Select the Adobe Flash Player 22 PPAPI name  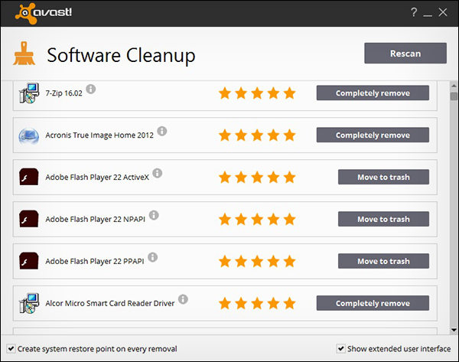(95, 261)
